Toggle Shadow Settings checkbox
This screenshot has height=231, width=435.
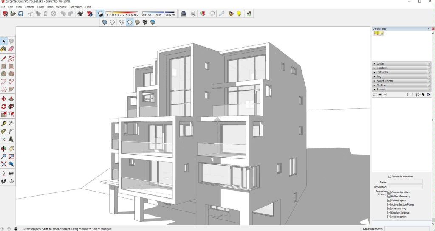389,212
